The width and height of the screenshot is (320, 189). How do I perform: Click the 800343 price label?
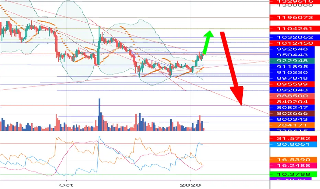[292, 119]
